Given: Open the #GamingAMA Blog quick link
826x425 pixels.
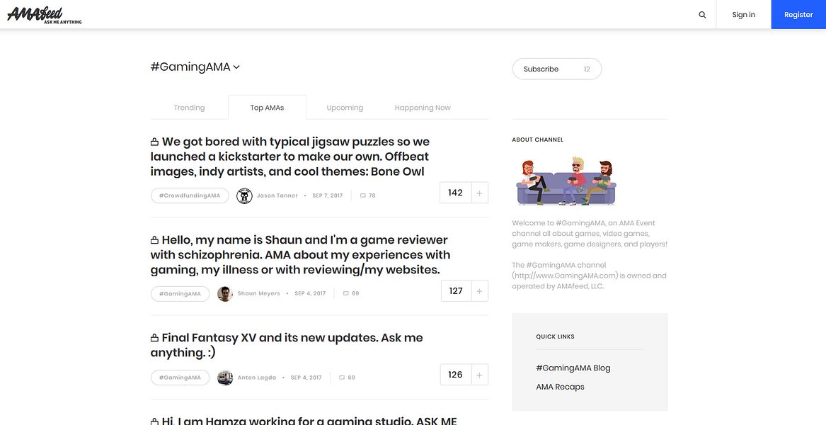Looking at the screenshot, I should tap(573, 368).
